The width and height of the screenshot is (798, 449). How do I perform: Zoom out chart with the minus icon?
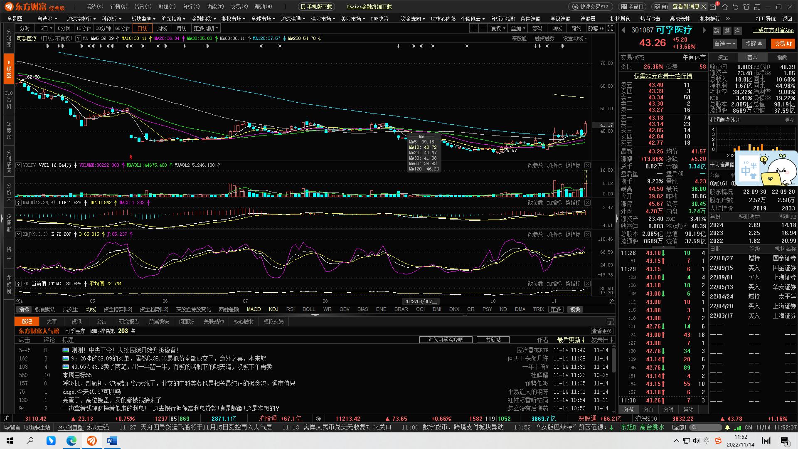click(483, 28)
